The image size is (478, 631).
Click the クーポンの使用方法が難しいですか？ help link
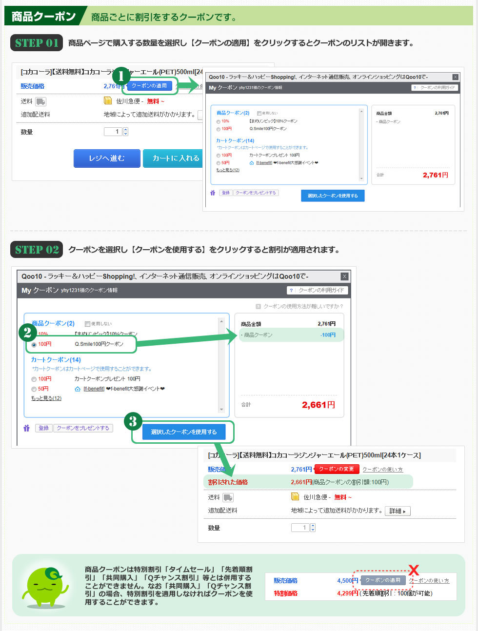pyautogui.click(x=300, y=306)
